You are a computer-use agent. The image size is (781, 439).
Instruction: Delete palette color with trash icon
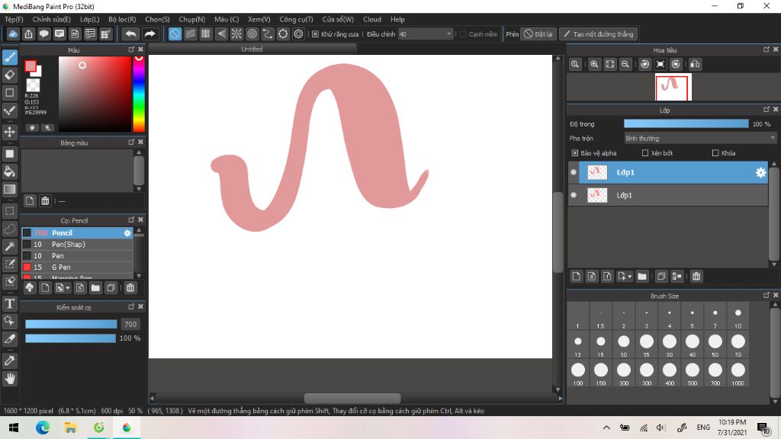click(x=45, y=200)
